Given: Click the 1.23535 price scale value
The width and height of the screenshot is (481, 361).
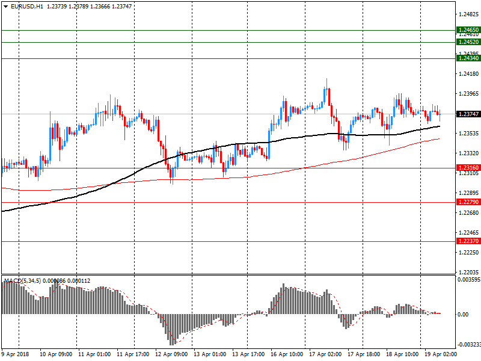Looking at the screenshot, I should 468,134.
